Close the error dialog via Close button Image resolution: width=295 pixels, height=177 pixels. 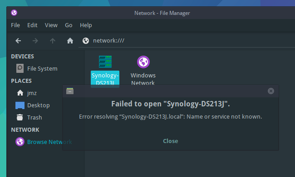coord(171,141)
